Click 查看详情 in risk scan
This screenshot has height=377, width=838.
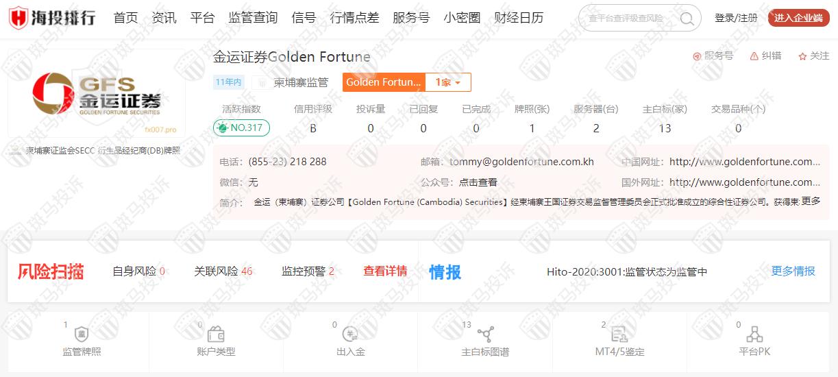[385, 271]
